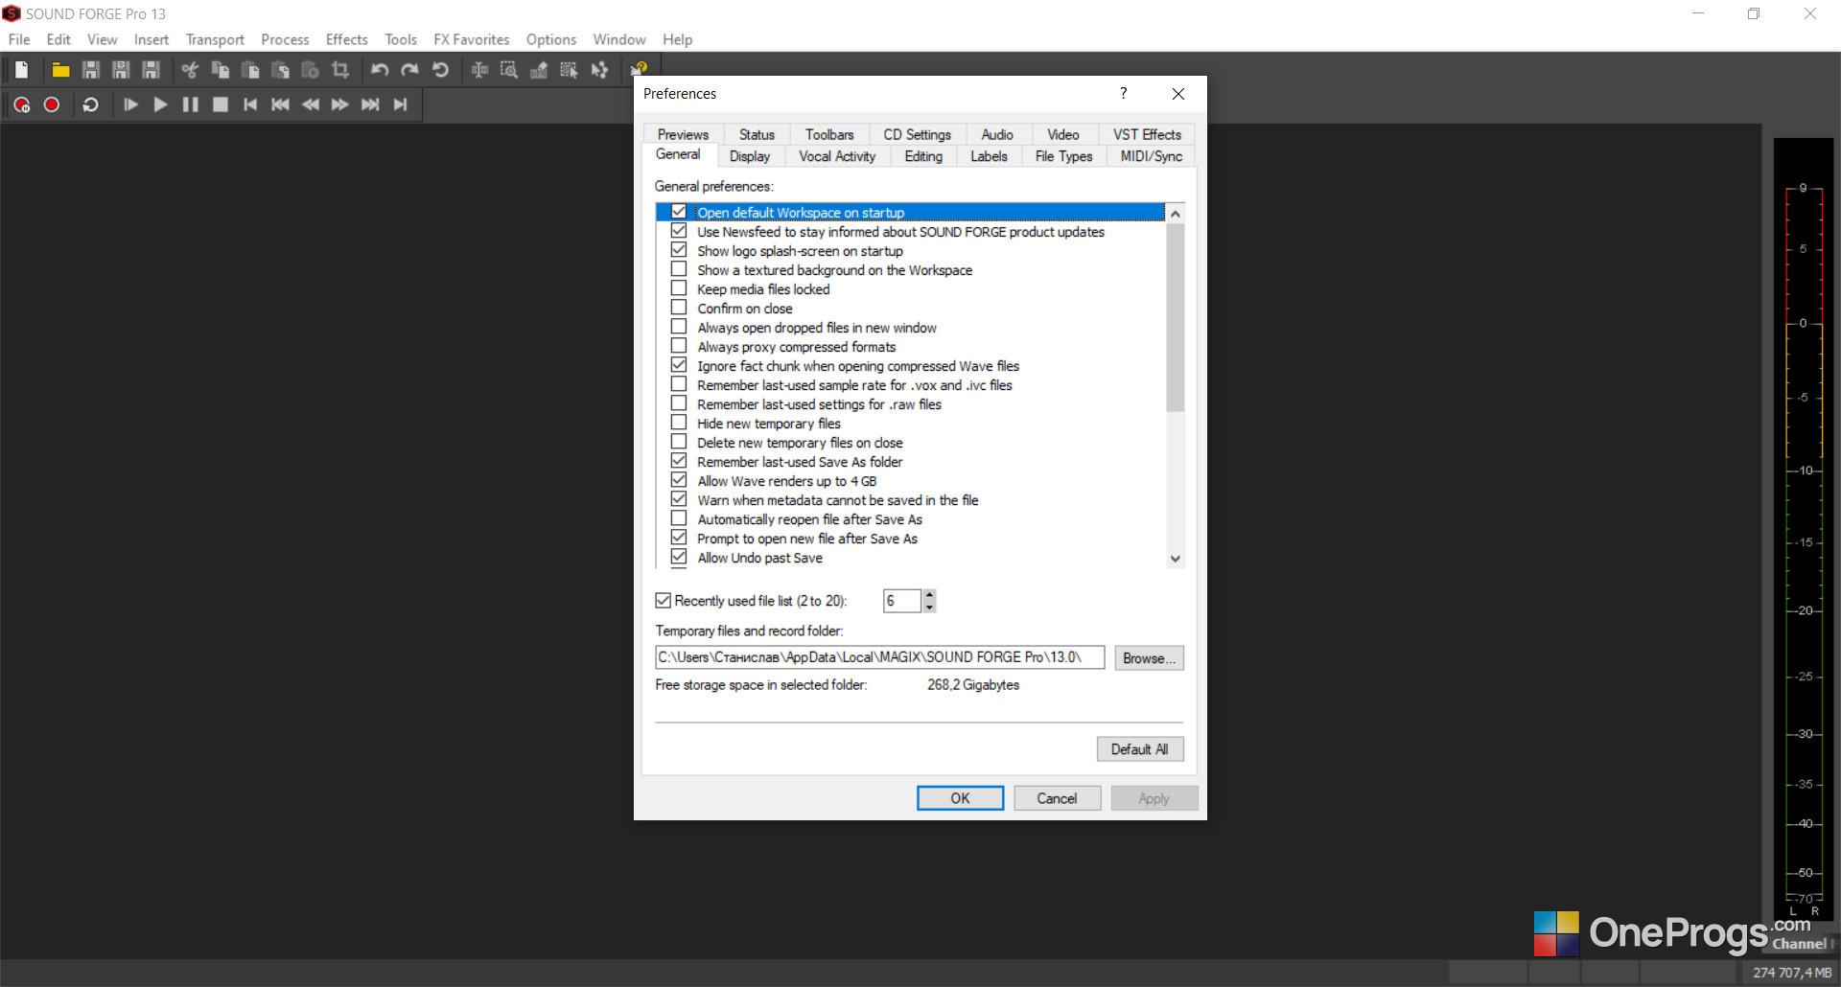Click the preferences list scroll-down arrow
This screenshot has width=1841, height=987.
pyautogui.click(x=1176, y=559)
